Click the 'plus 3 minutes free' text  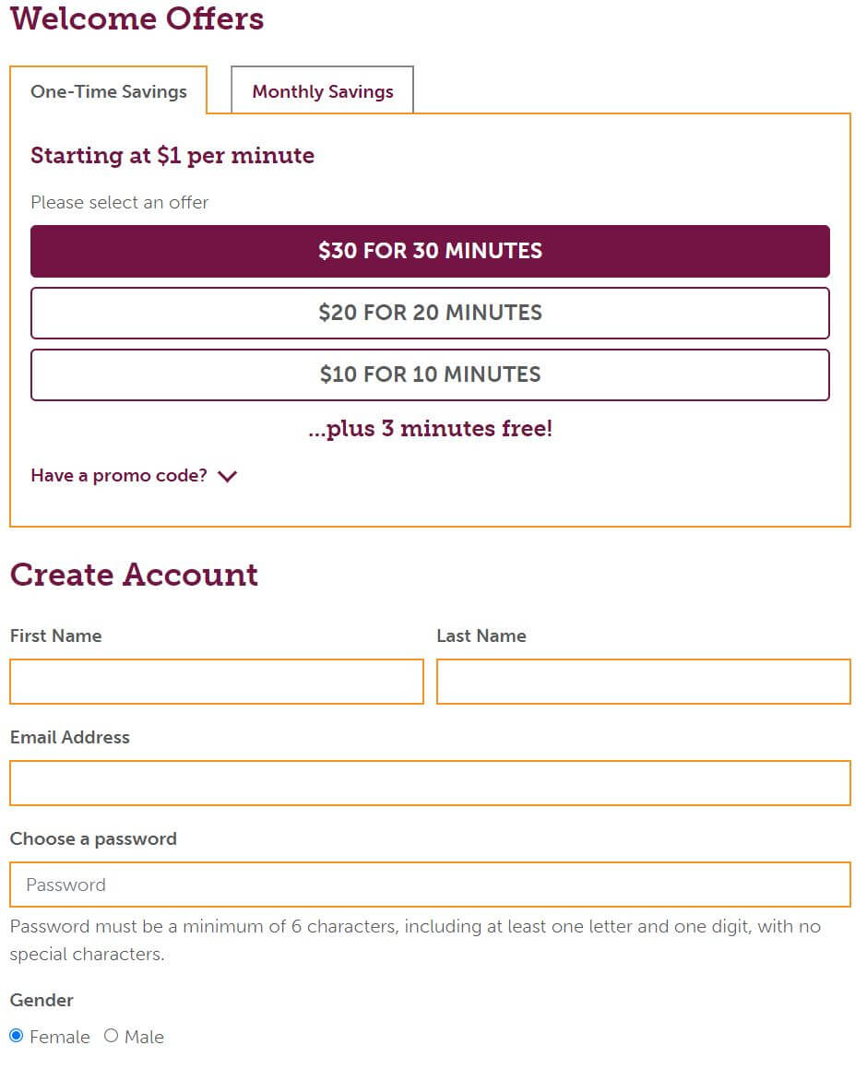tap(430, 428)
